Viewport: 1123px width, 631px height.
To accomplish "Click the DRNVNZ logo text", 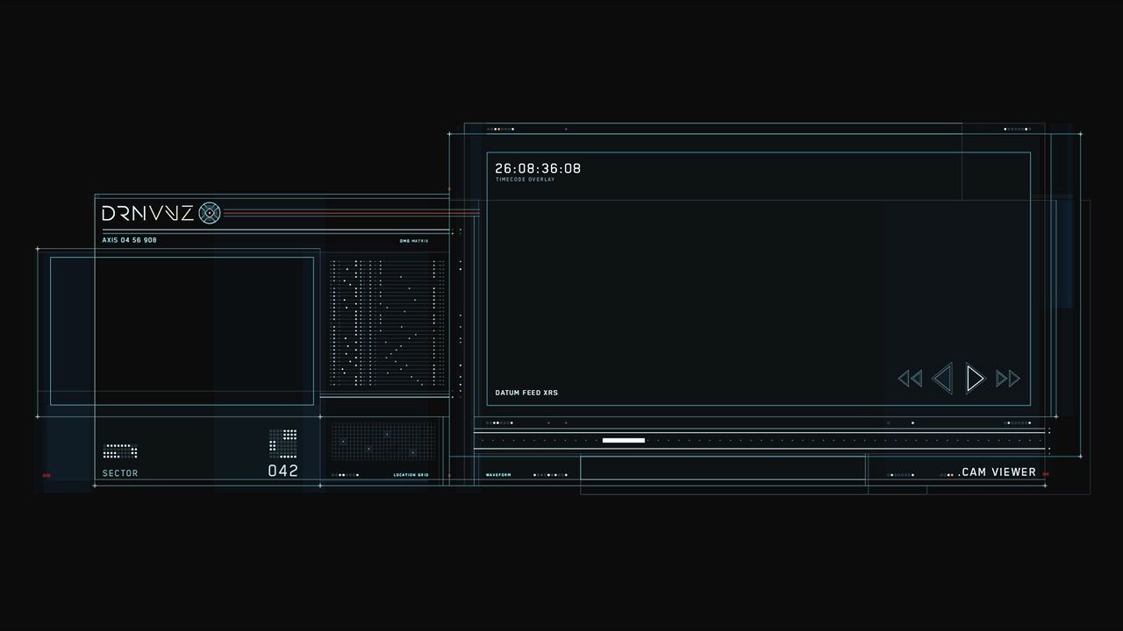I will click(147, 213).
